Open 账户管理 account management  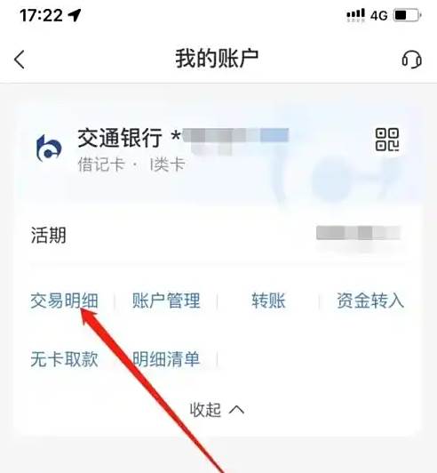click(166, 301)
